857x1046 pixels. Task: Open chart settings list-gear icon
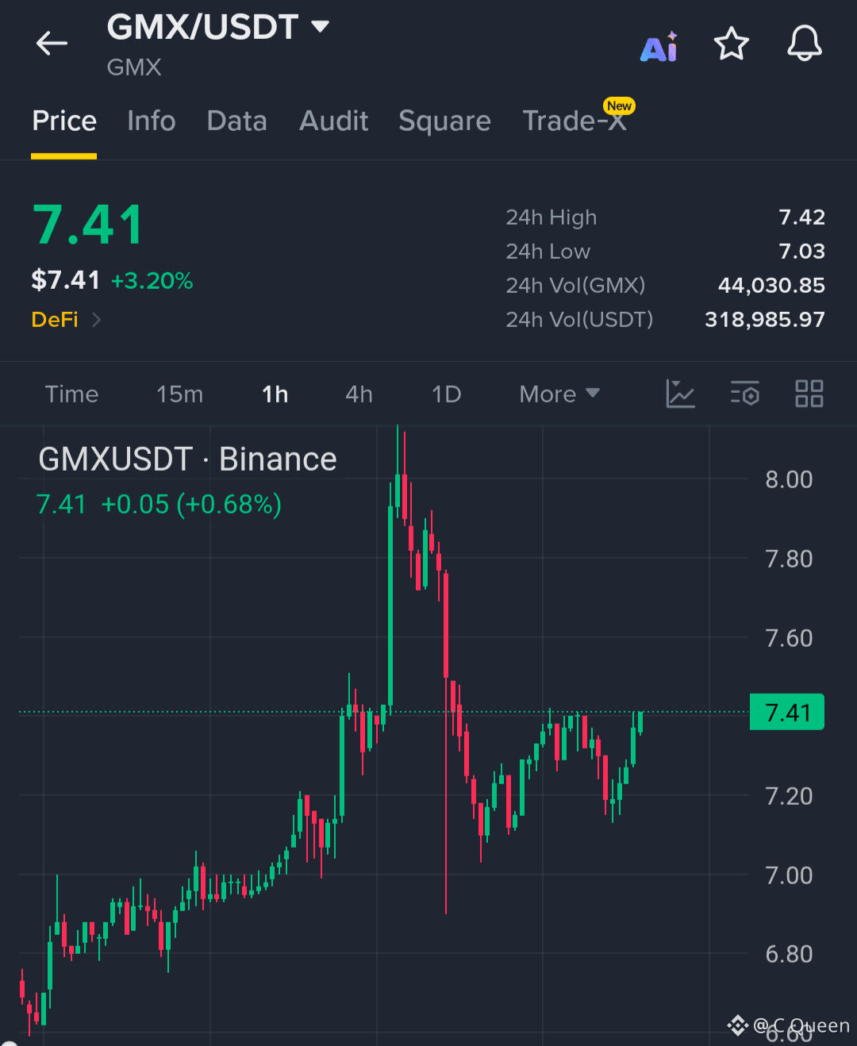click(x=745, y=394)
